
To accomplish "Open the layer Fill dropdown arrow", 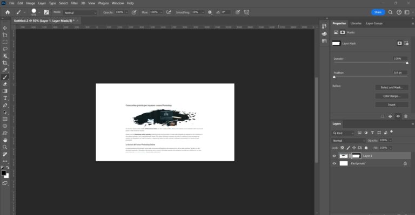I will pos(390,148).
